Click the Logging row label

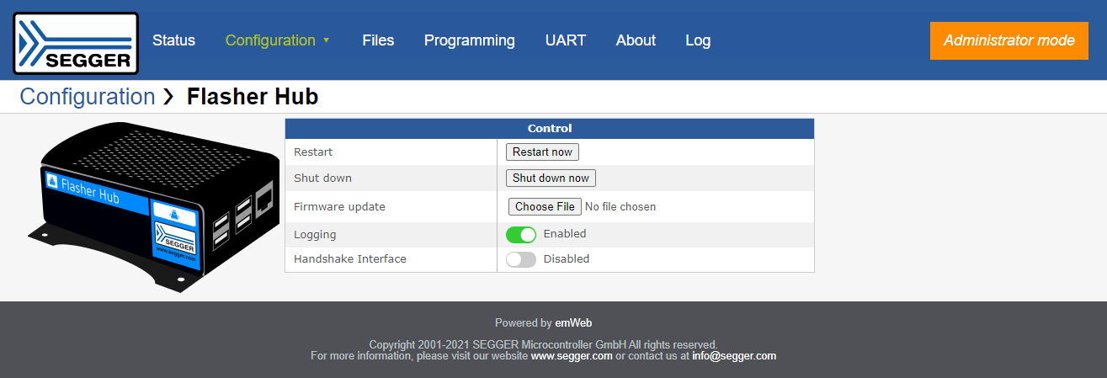[315, 235]
